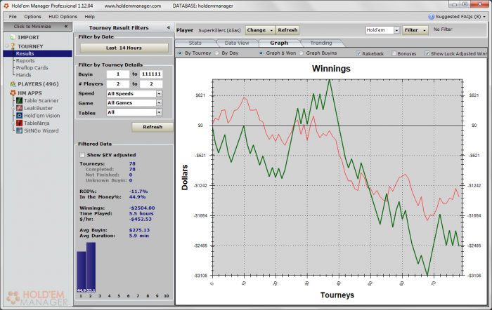Viewport: 492px width, 310px height.
Task: Open the Filter dropdown button
Action: [415, 30]
